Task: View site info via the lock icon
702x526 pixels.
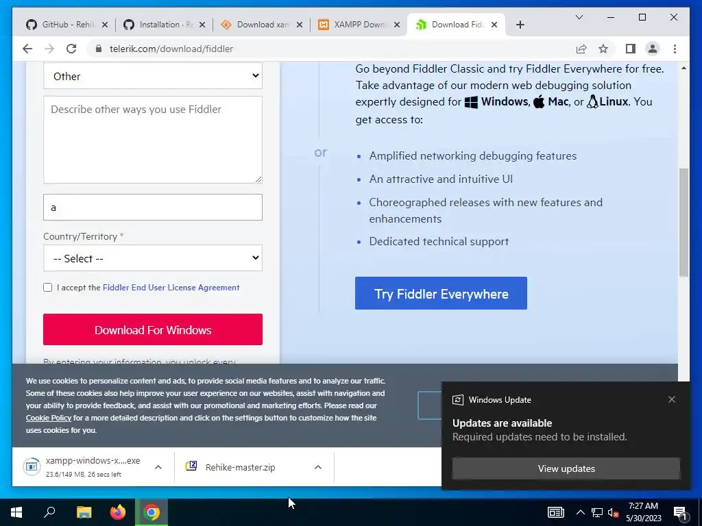Action: [x=99, y=49]
